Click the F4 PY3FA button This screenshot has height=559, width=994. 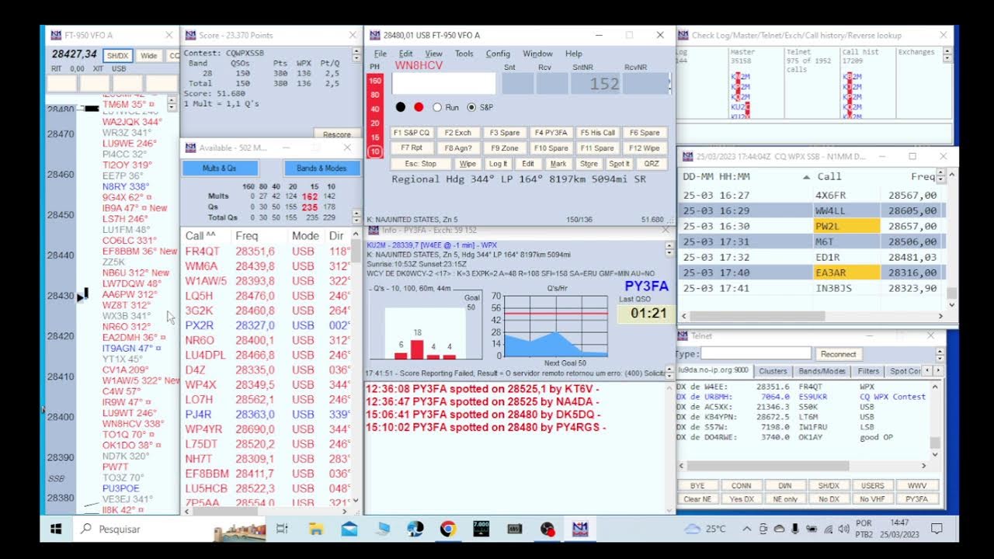[x=551, y=133]
